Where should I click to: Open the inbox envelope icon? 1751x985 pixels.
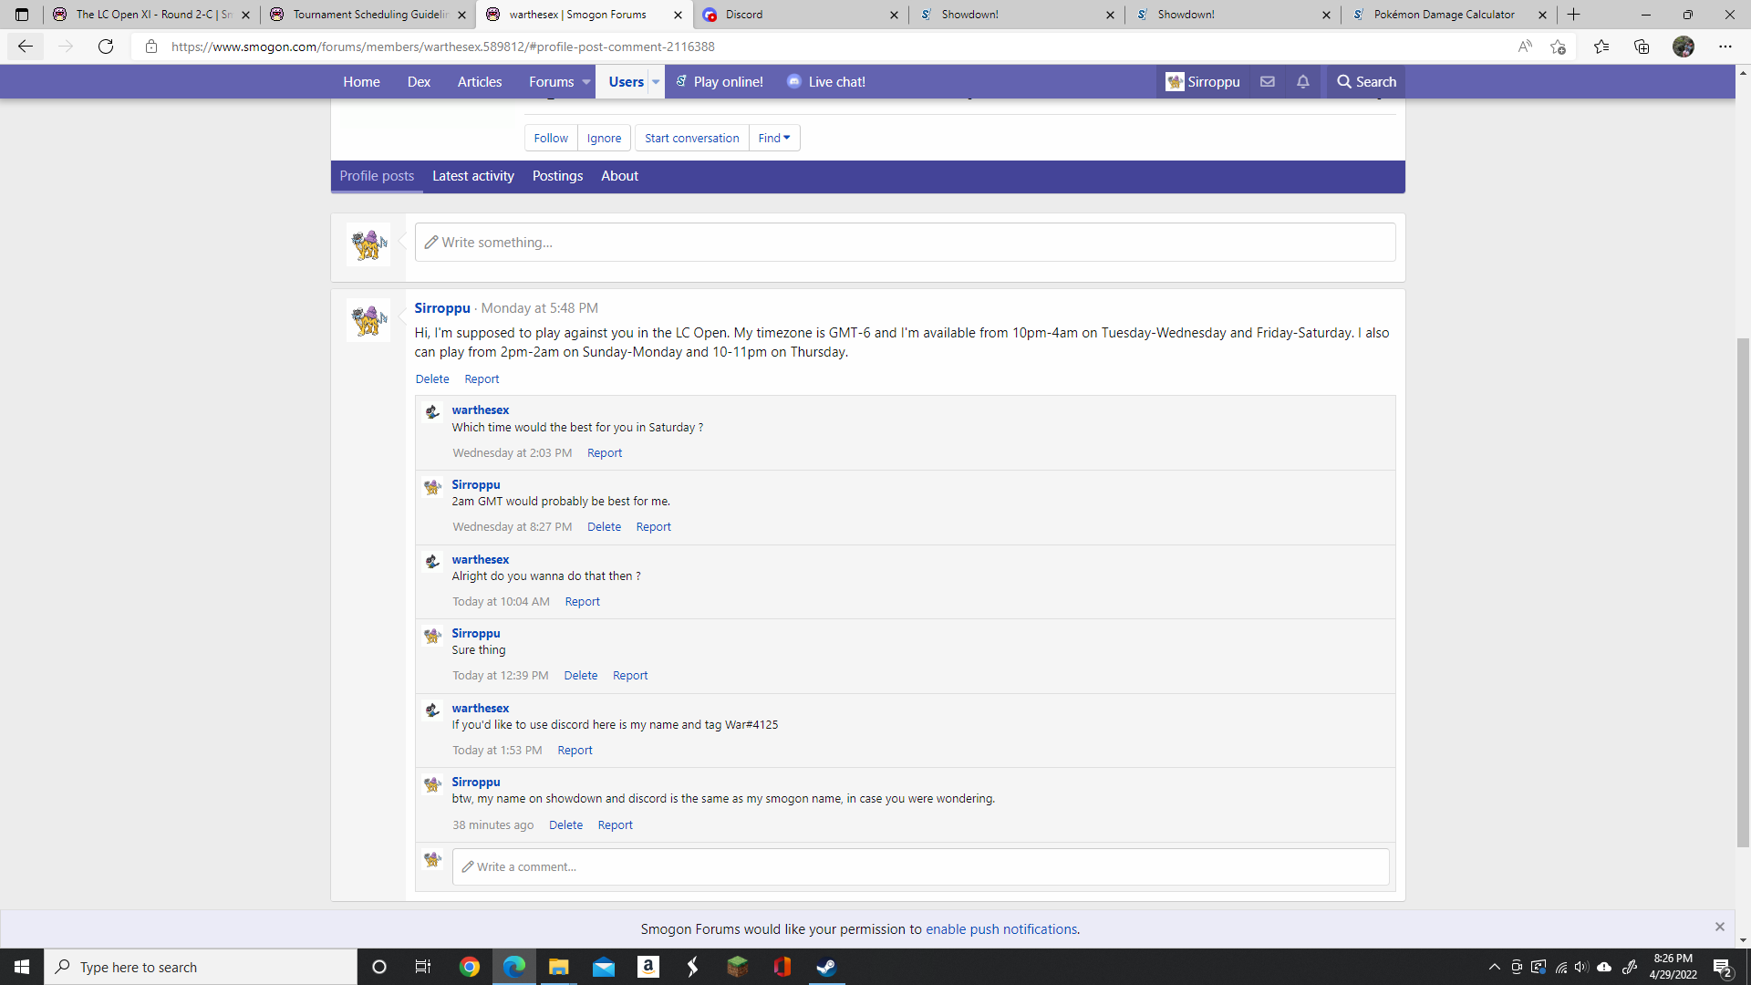pyautogui.click(x=1268, y=82)
